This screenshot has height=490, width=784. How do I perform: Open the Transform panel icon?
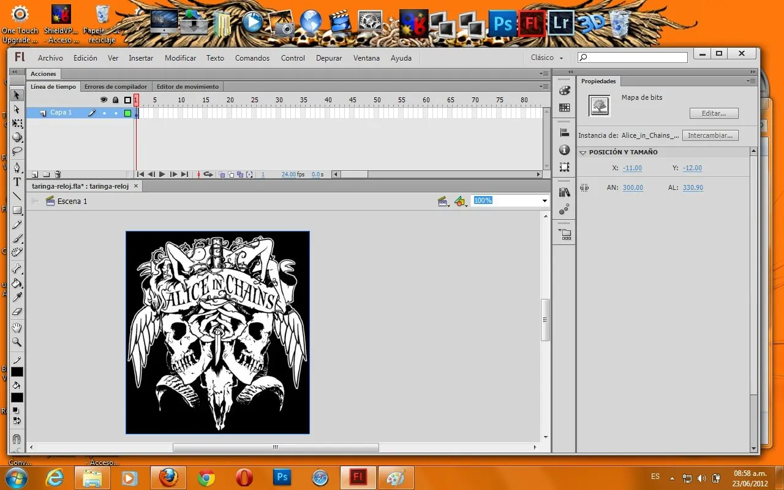564,167
